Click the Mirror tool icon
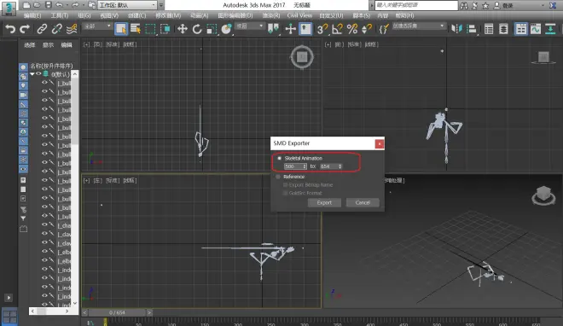Viewport: 563px width, 326px height. tap(456, 29)
